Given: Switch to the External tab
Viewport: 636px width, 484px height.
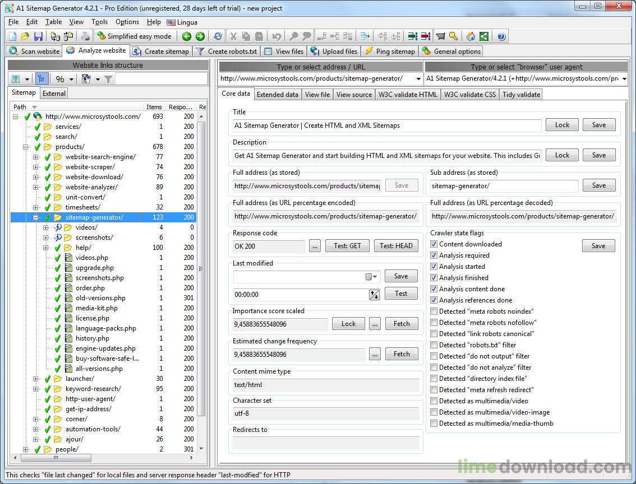Looking at the screenshot, I should (54, 92).
